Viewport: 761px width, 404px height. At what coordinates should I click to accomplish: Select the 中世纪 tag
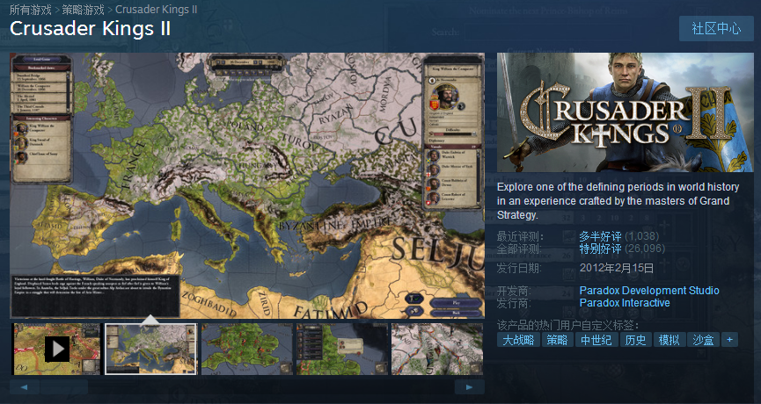point(596,340)
